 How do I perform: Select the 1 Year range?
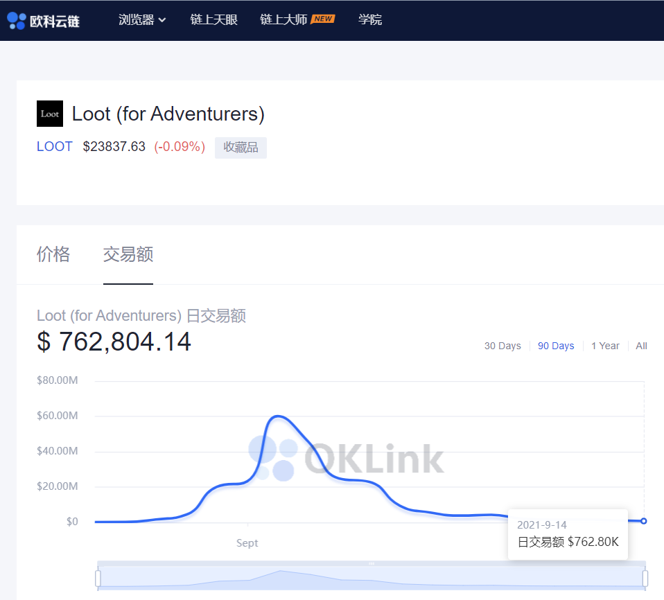(x=605, y=346)
